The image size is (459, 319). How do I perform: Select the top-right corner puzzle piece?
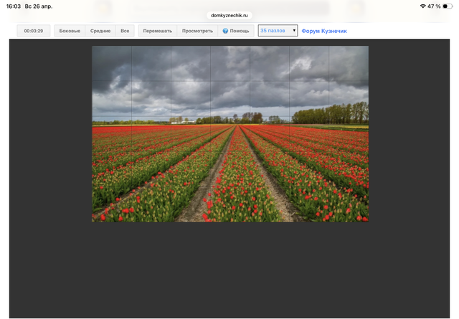(x=349, y=64)
